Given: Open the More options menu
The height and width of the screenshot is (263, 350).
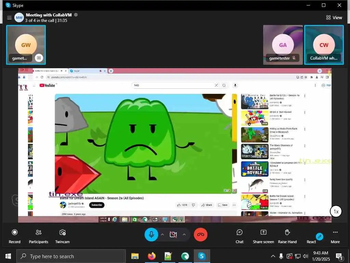Looking at the screenshot, I should coord(335,236).
